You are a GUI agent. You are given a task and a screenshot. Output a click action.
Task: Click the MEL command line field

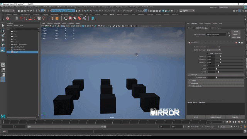51,131
